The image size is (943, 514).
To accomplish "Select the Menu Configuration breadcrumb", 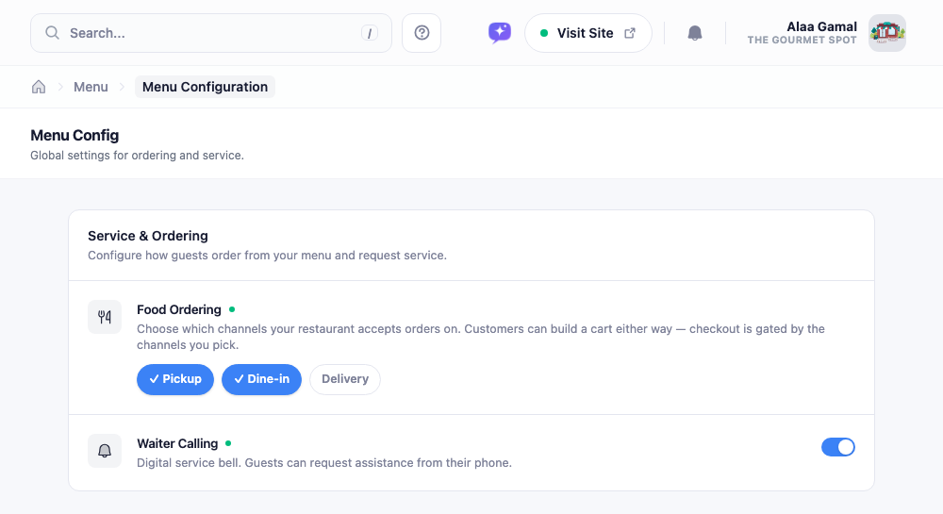I will point(205,87).
